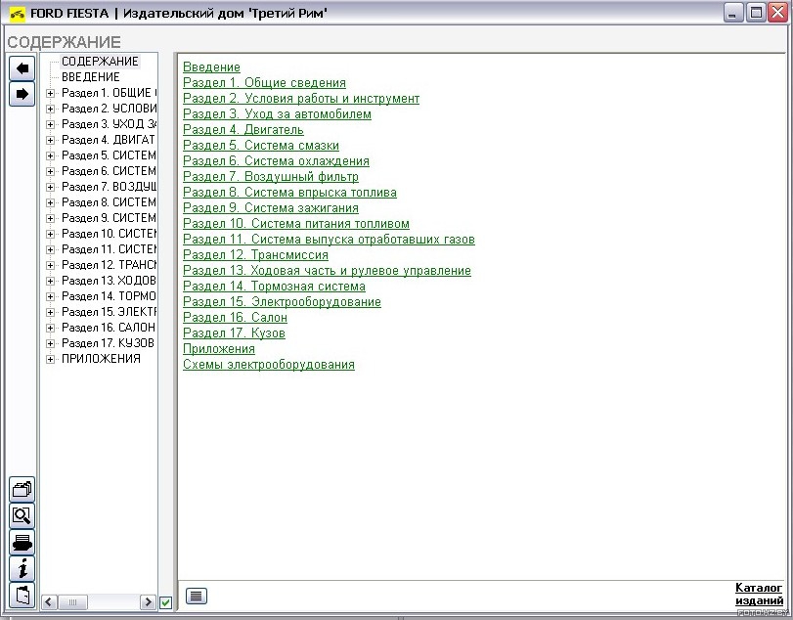
Task: Open link Раздел 7. Воздушный фильтр
Action: pyautogui.click(x=271, y=177)
